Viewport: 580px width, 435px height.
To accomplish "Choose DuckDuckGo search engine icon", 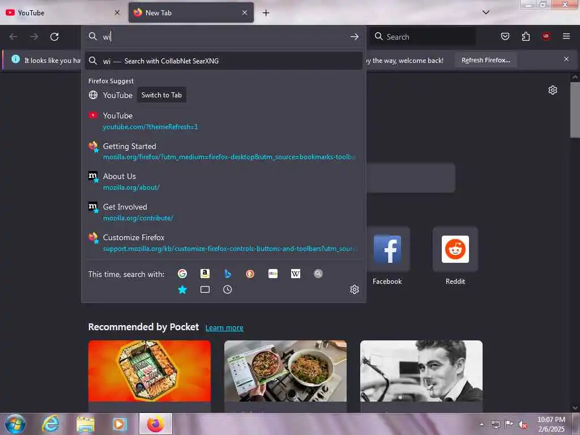I will click(250, 274).
